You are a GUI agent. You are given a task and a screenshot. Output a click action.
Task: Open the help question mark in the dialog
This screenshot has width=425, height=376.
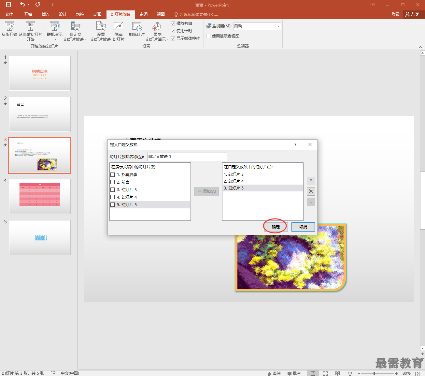(295, 144)
